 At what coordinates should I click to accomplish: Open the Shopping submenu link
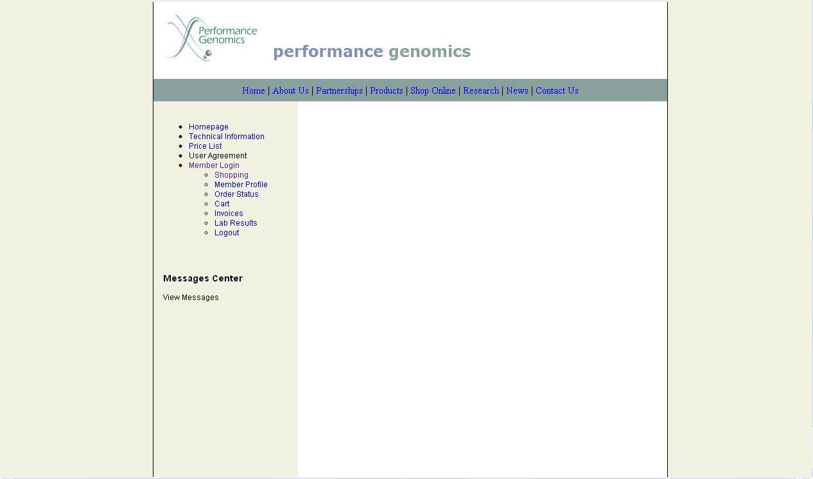(x=231, y=175)
